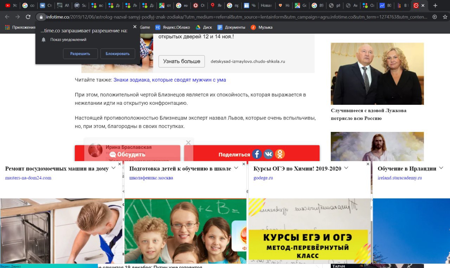450x268 pixels.
Task: Share the article on Facebook
Action: pyautogui.click(x=257, y=154)
